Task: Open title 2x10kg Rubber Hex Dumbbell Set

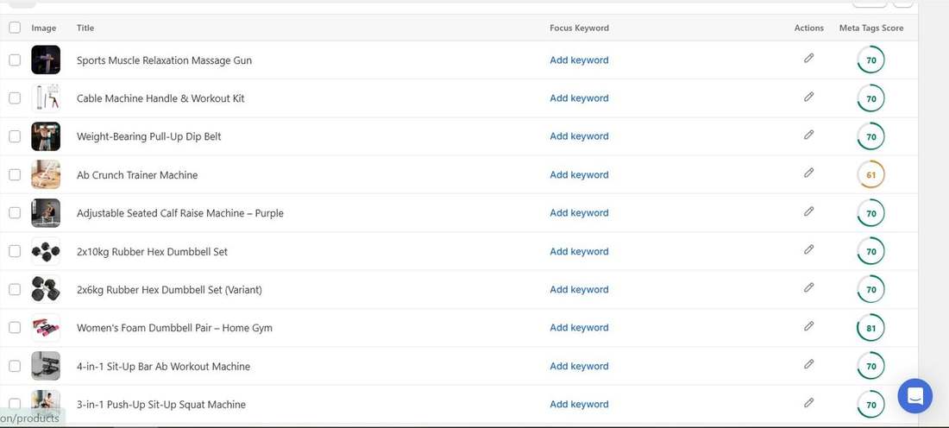Action: coord(152,251)
